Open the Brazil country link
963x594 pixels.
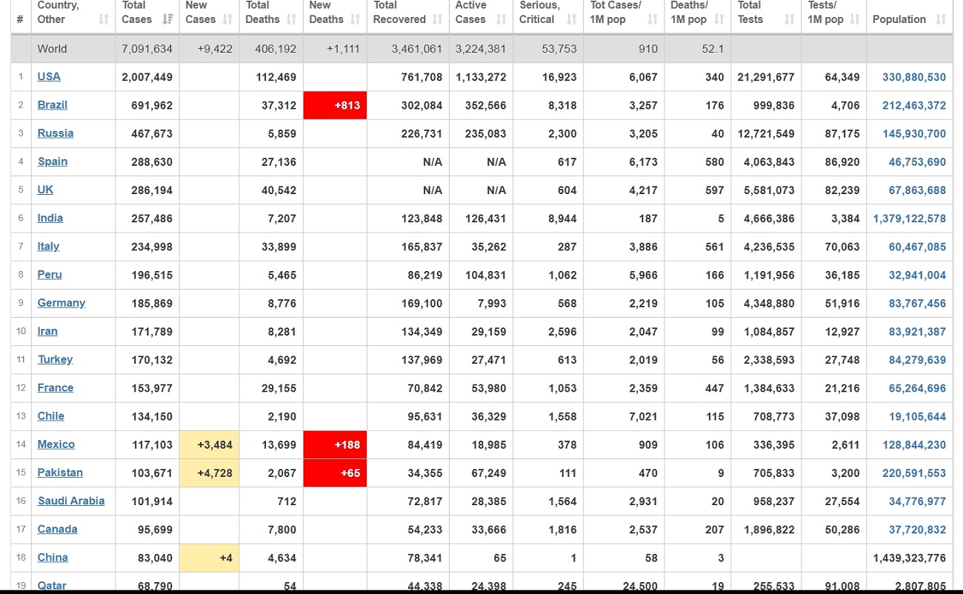coord(53,104)
